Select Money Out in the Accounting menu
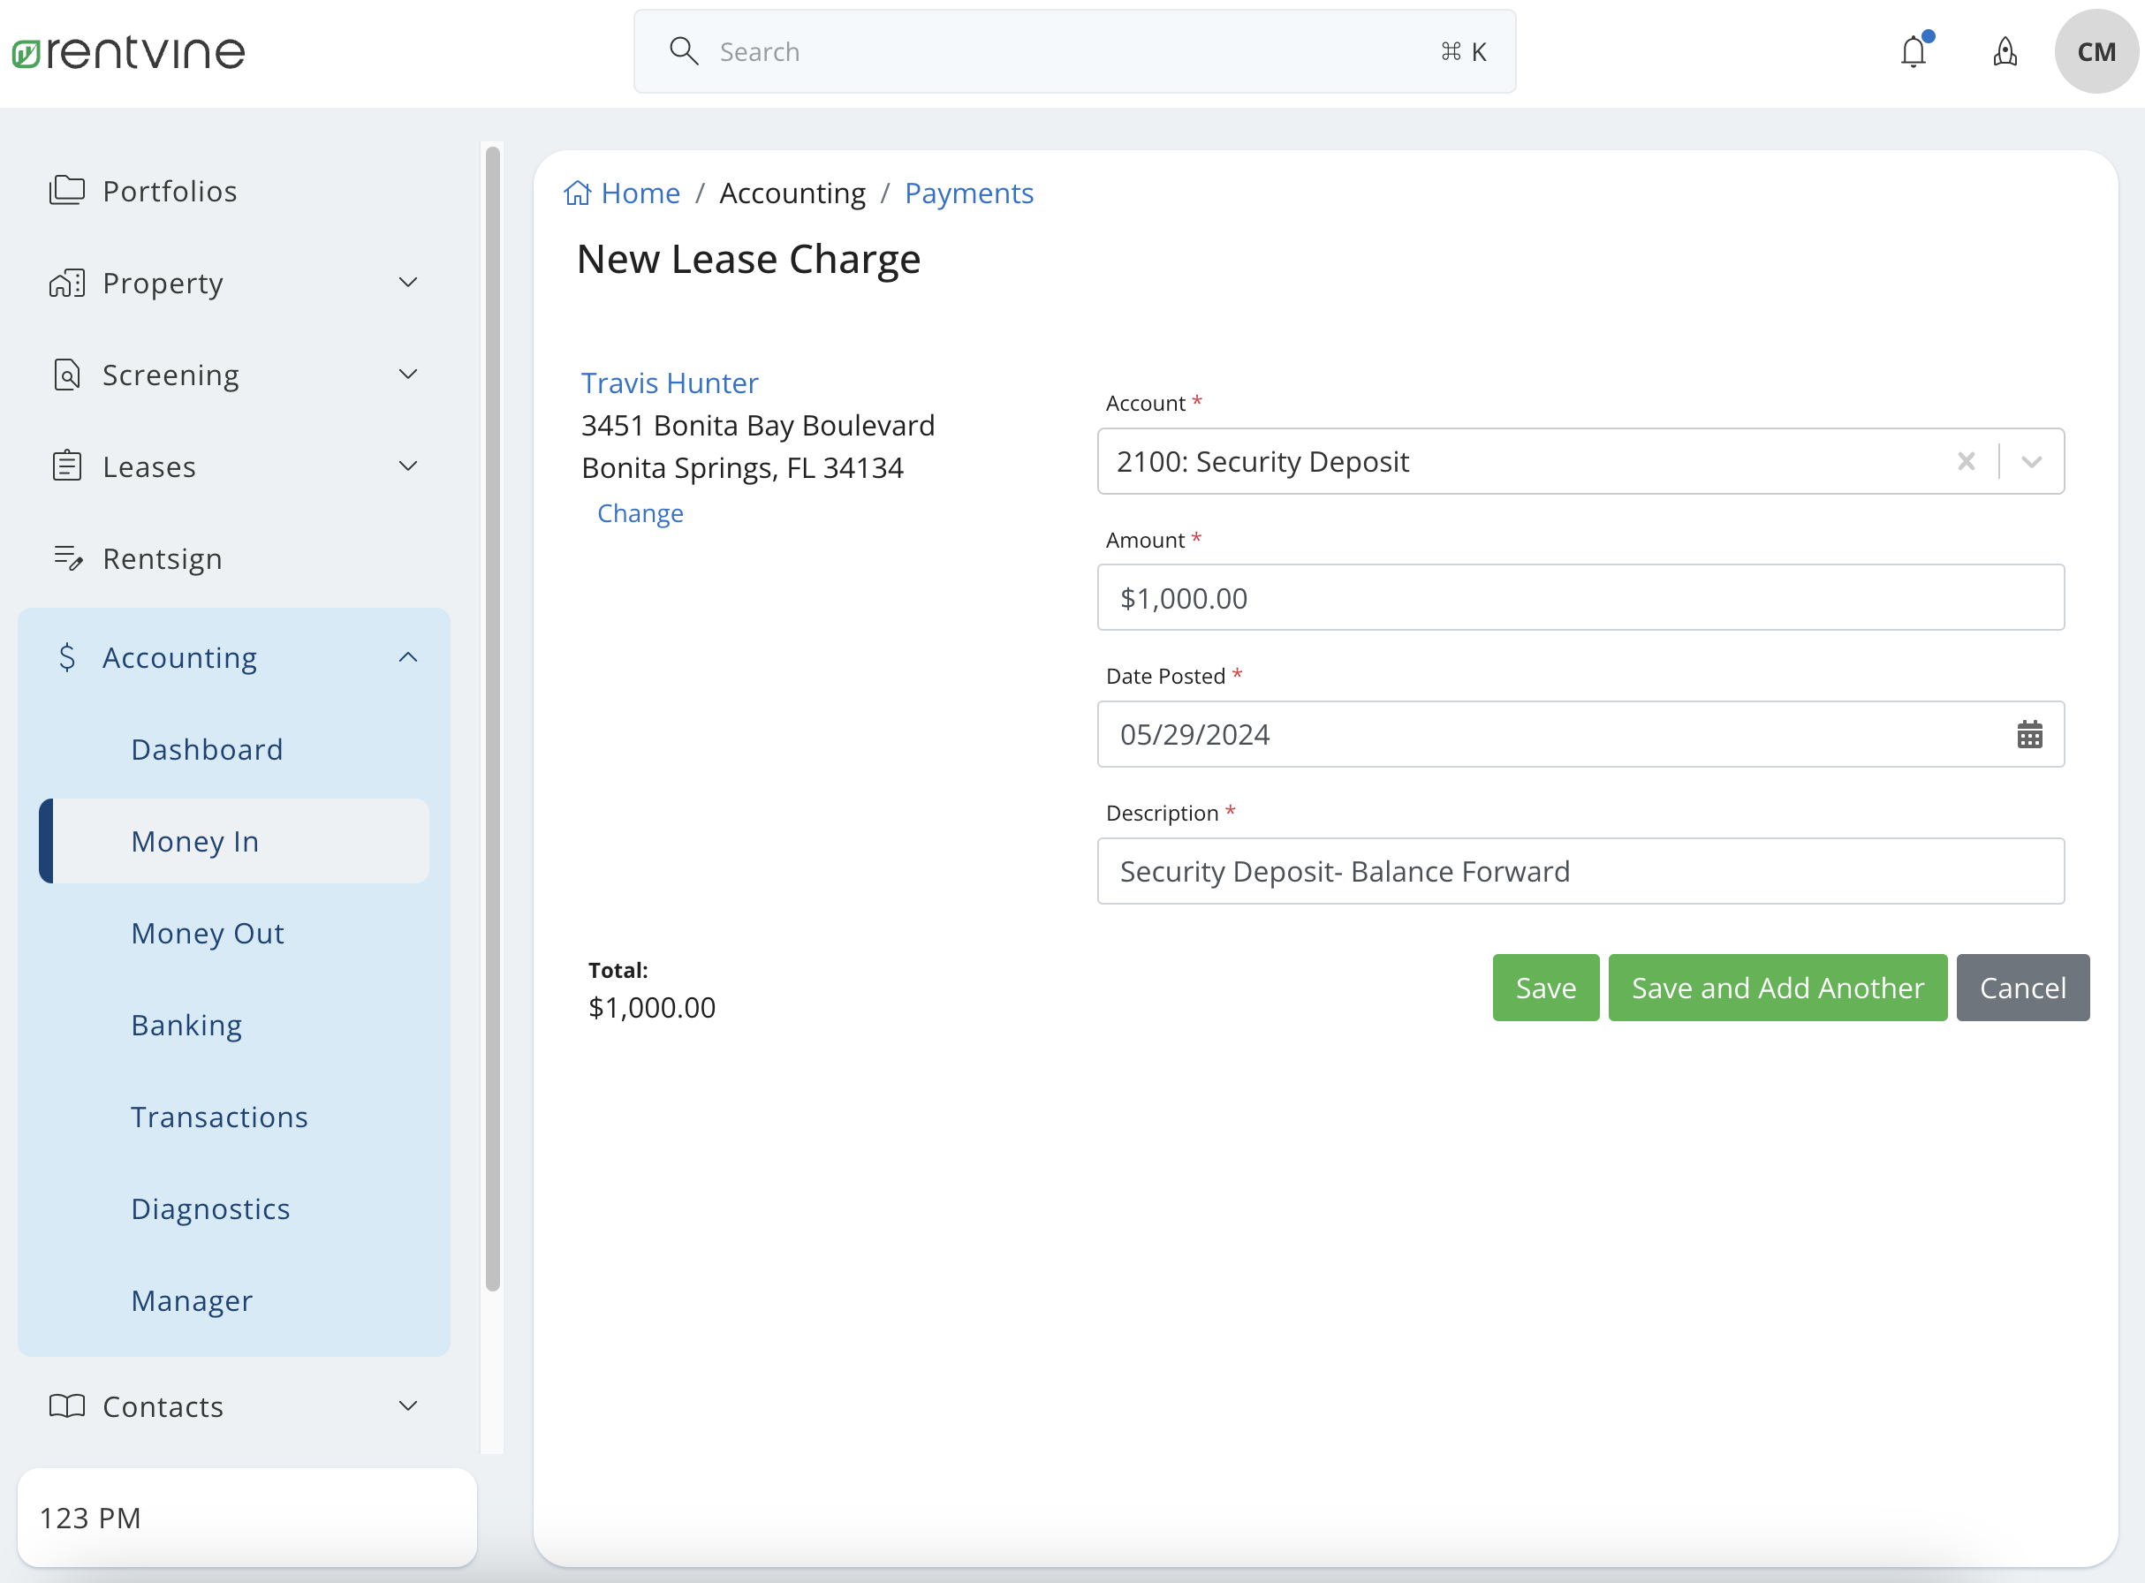The width and height of the screenshot is (2145, 1583). (x=208, y=934)
